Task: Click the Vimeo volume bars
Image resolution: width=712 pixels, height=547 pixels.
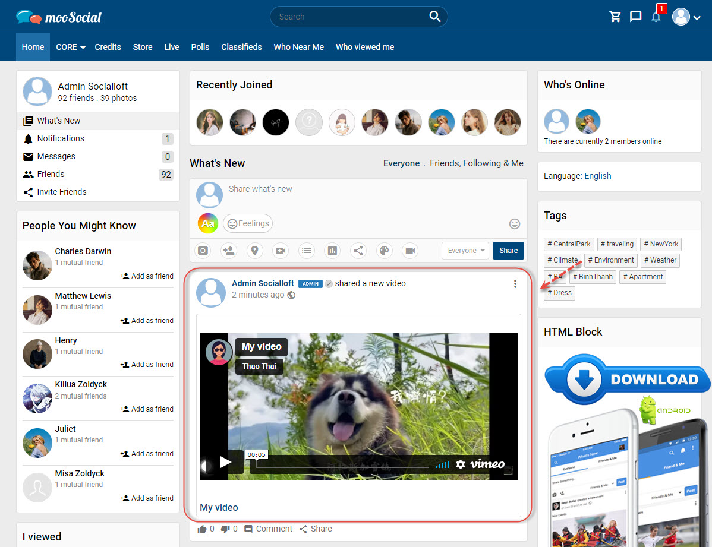Action: (442, 464)
